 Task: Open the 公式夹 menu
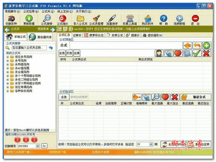pyautogui.click(x=48, y=11)
